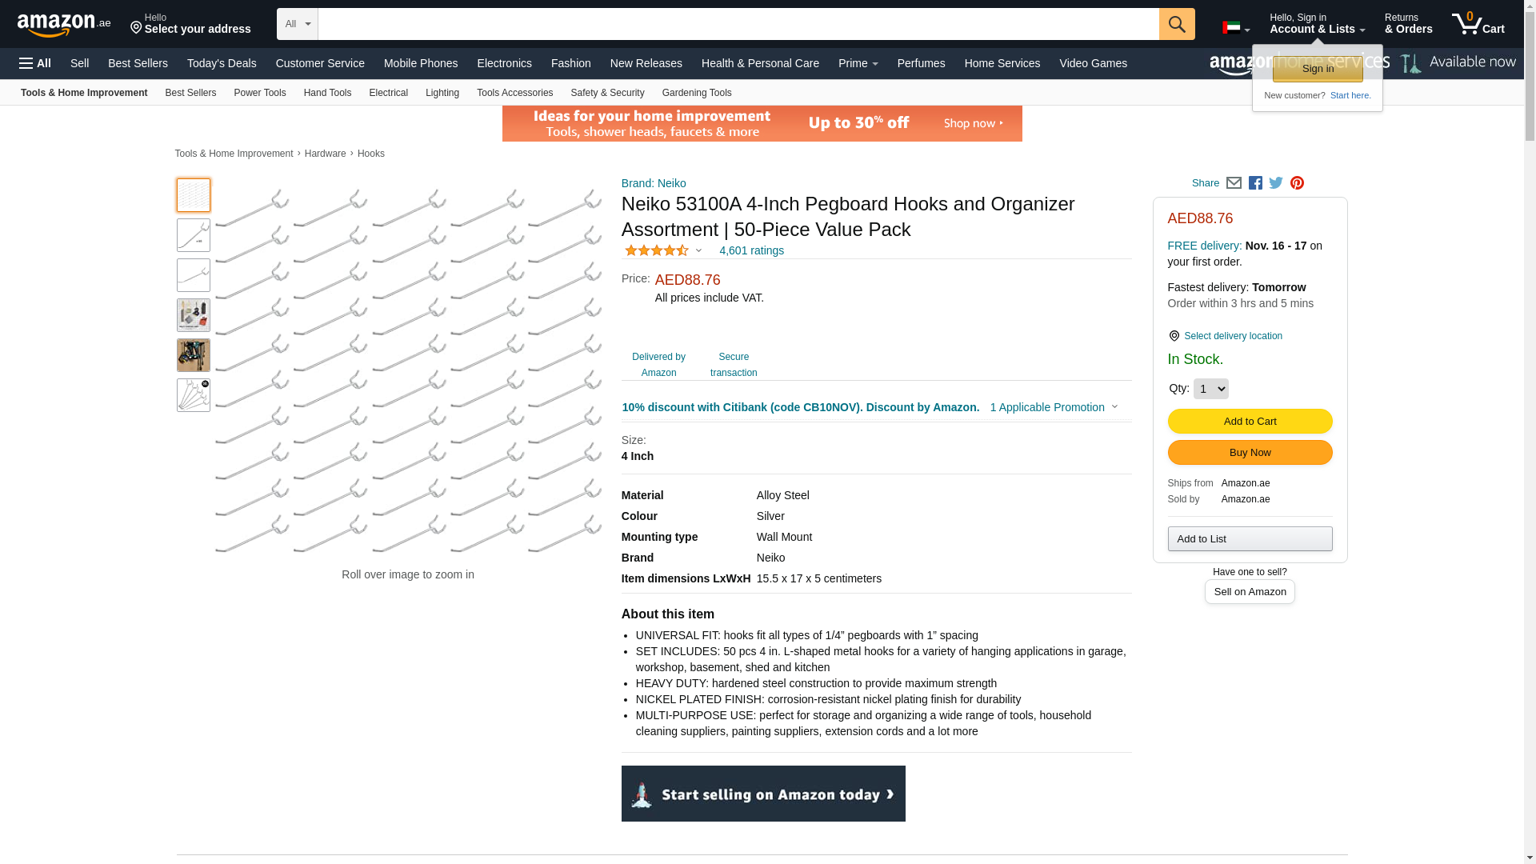1536x864 pixels.
Task: Expand the 1 Applicable Promotion section
Action: pyautogui.click(x=1054, y=407)
